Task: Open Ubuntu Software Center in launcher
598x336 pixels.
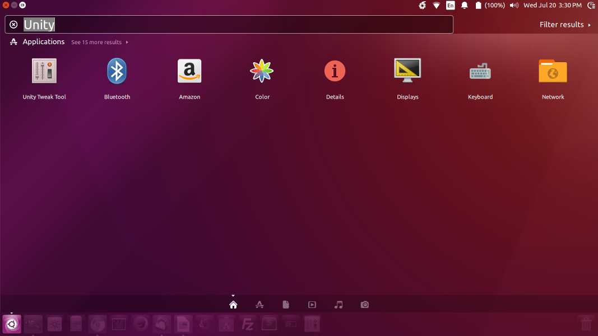Action: tap(226, 324)
